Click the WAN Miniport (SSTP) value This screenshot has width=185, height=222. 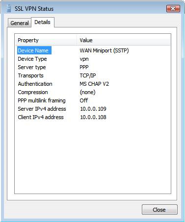pos(104,50)
